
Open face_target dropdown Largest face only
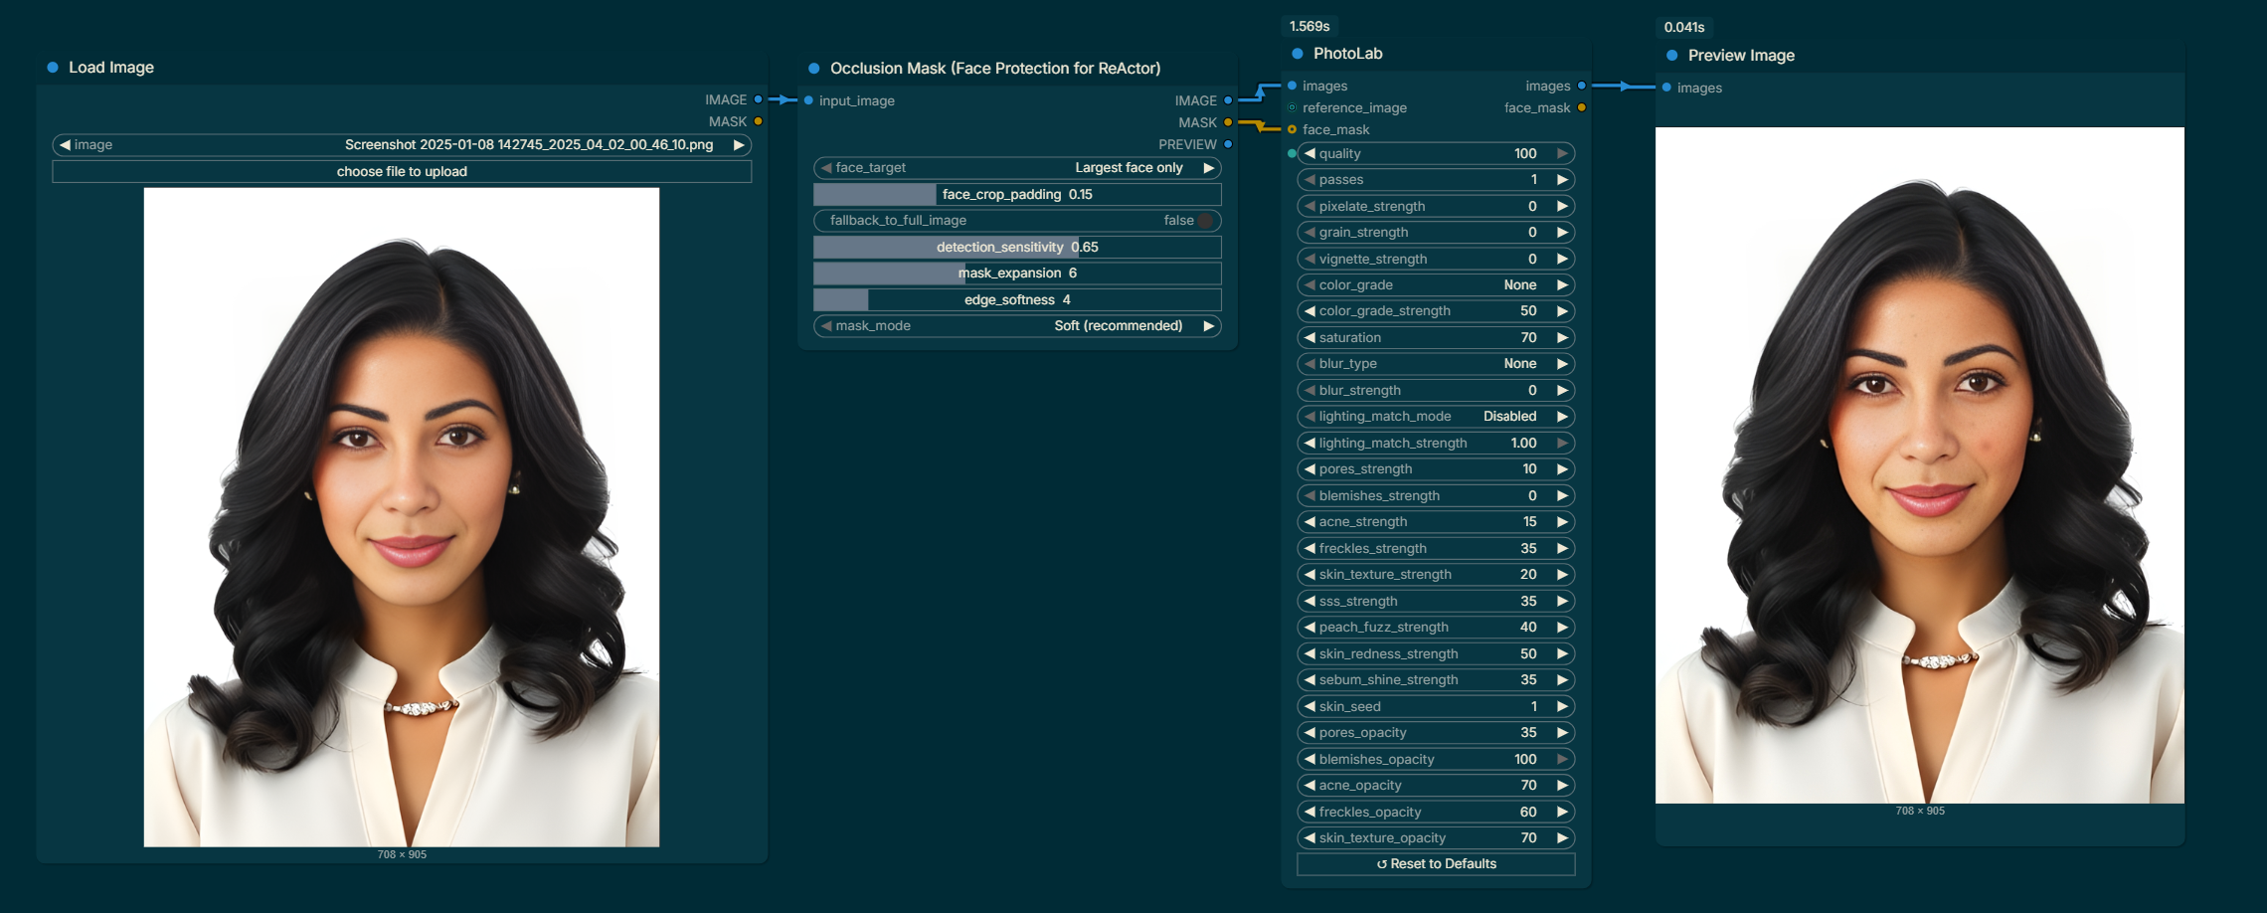(1017, 168)
